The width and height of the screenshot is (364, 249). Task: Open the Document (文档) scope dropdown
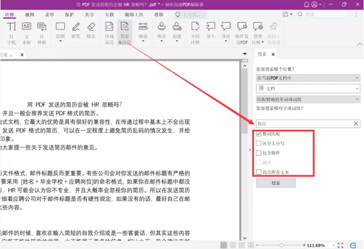[x=308, y=89]
